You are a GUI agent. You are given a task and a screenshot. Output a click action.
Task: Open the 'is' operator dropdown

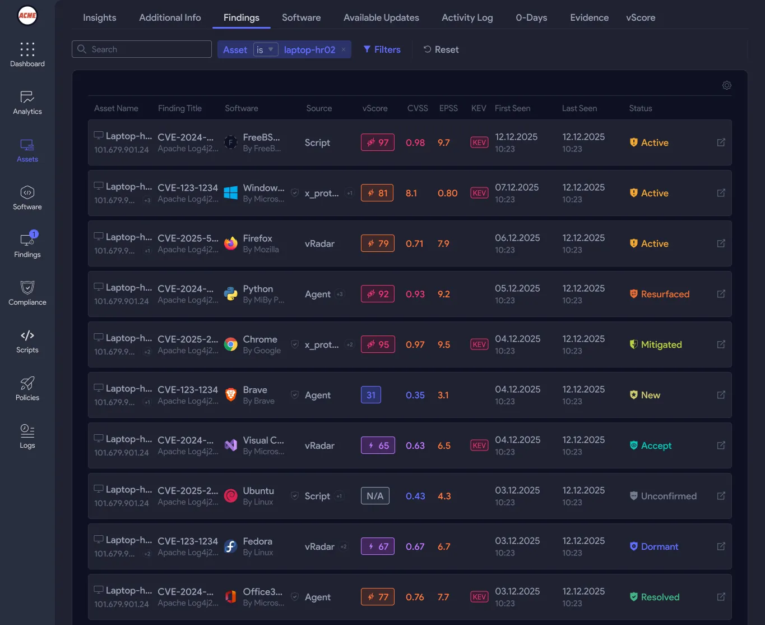tap(266, 49)
